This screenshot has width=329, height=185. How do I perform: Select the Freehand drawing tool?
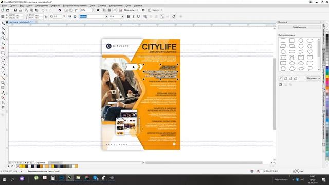click(x=3, y=43)
